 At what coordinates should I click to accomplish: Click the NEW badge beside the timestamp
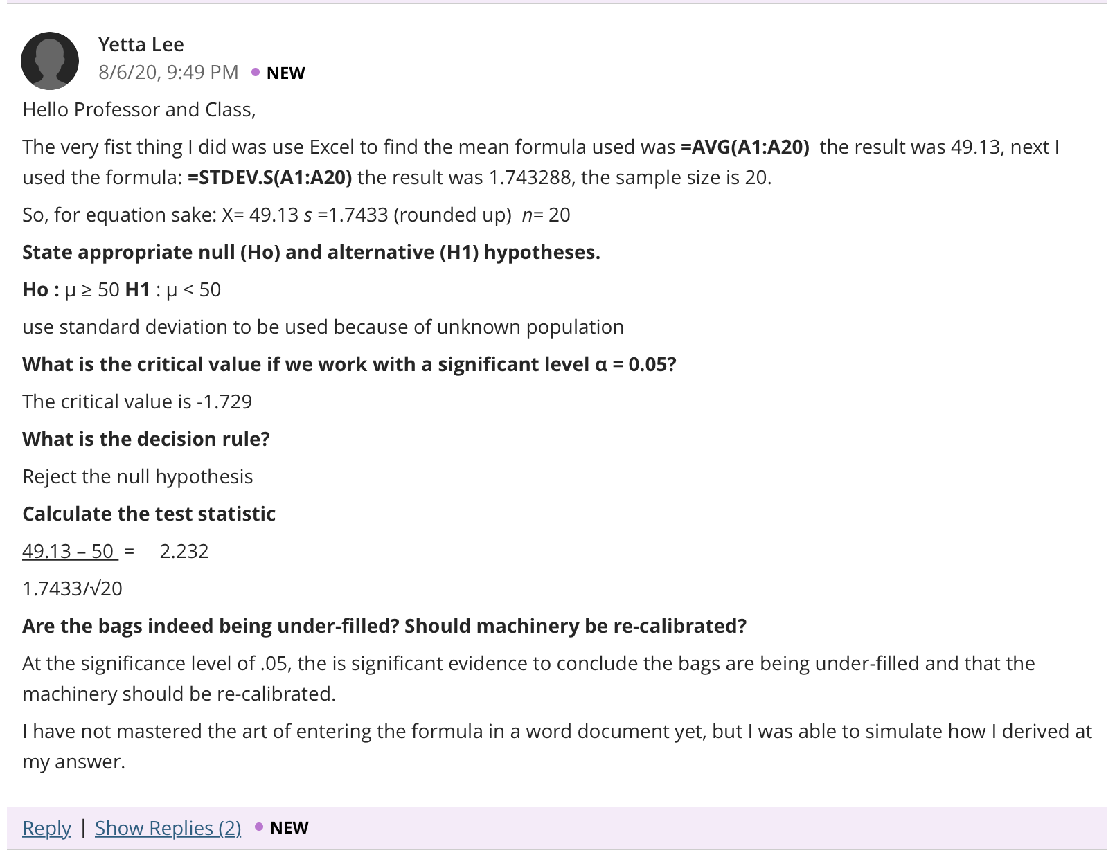click(x=286, y=73)
